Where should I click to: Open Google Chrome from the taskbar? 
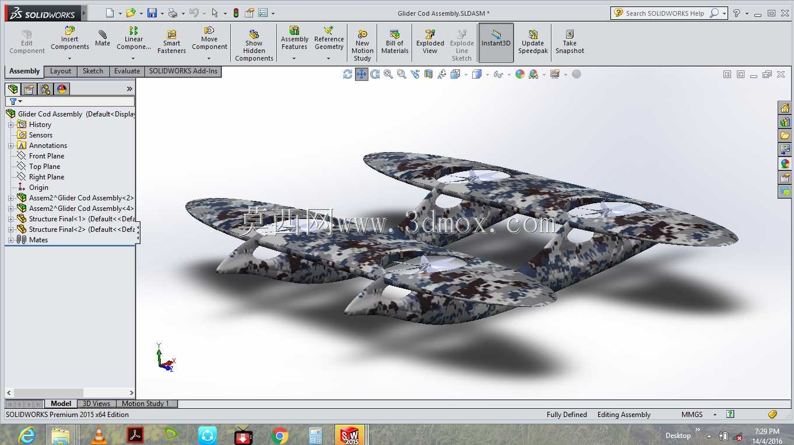[x=280, y=435]
